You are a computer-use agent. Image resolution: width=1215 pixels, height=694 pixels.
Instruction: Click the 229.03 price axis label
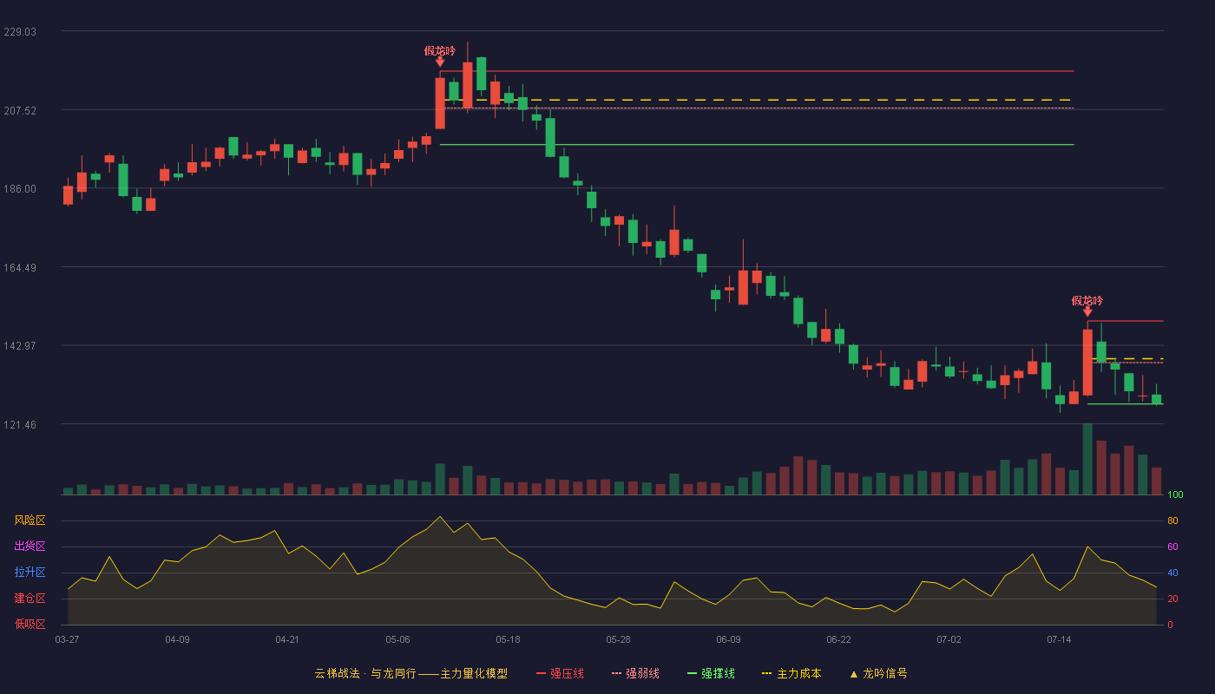pyautogui.click(x=20, y=31)
